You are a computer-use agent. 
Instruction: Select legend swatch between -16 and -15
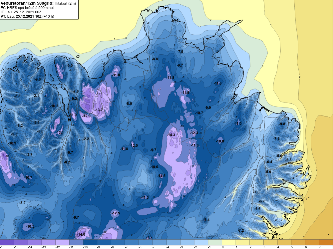[7, 242]
